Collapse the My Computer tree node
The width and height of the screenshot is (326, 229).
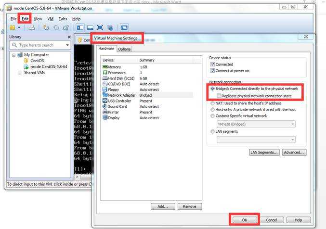click(x=13, y=55)
